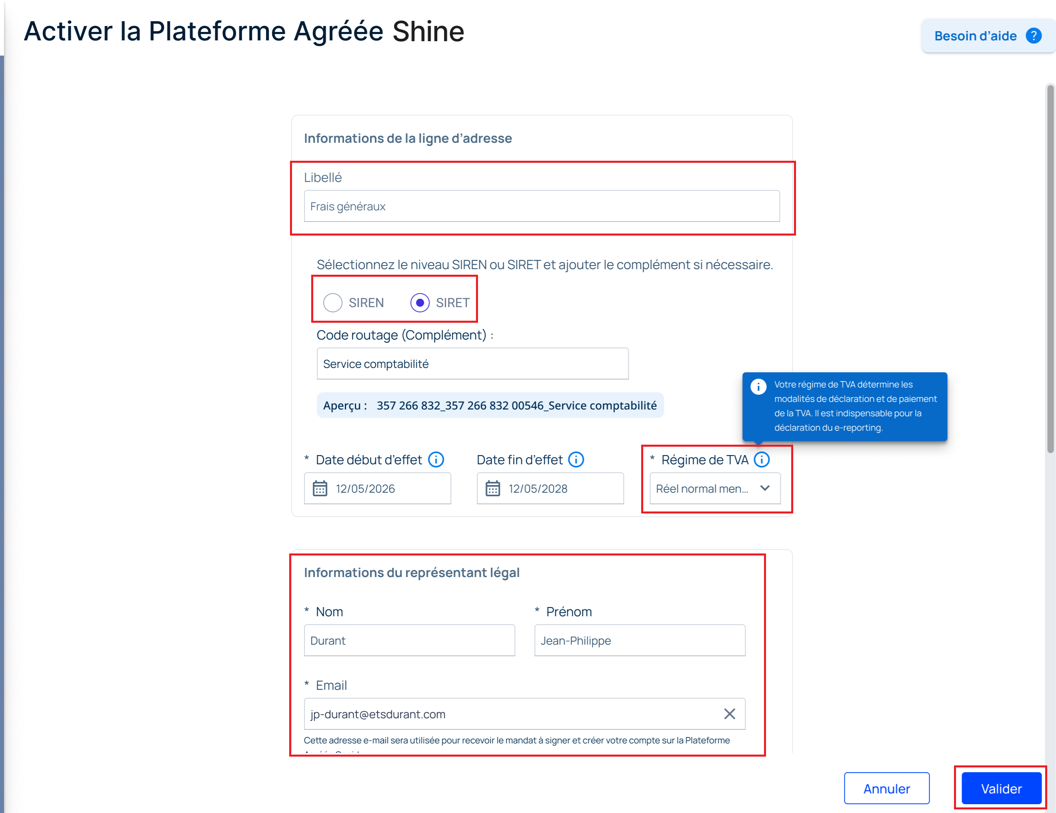The width and height of the screenshot is (1056, 813).
Task: Click the Annuler button
Action: click(x=886, y=788)
